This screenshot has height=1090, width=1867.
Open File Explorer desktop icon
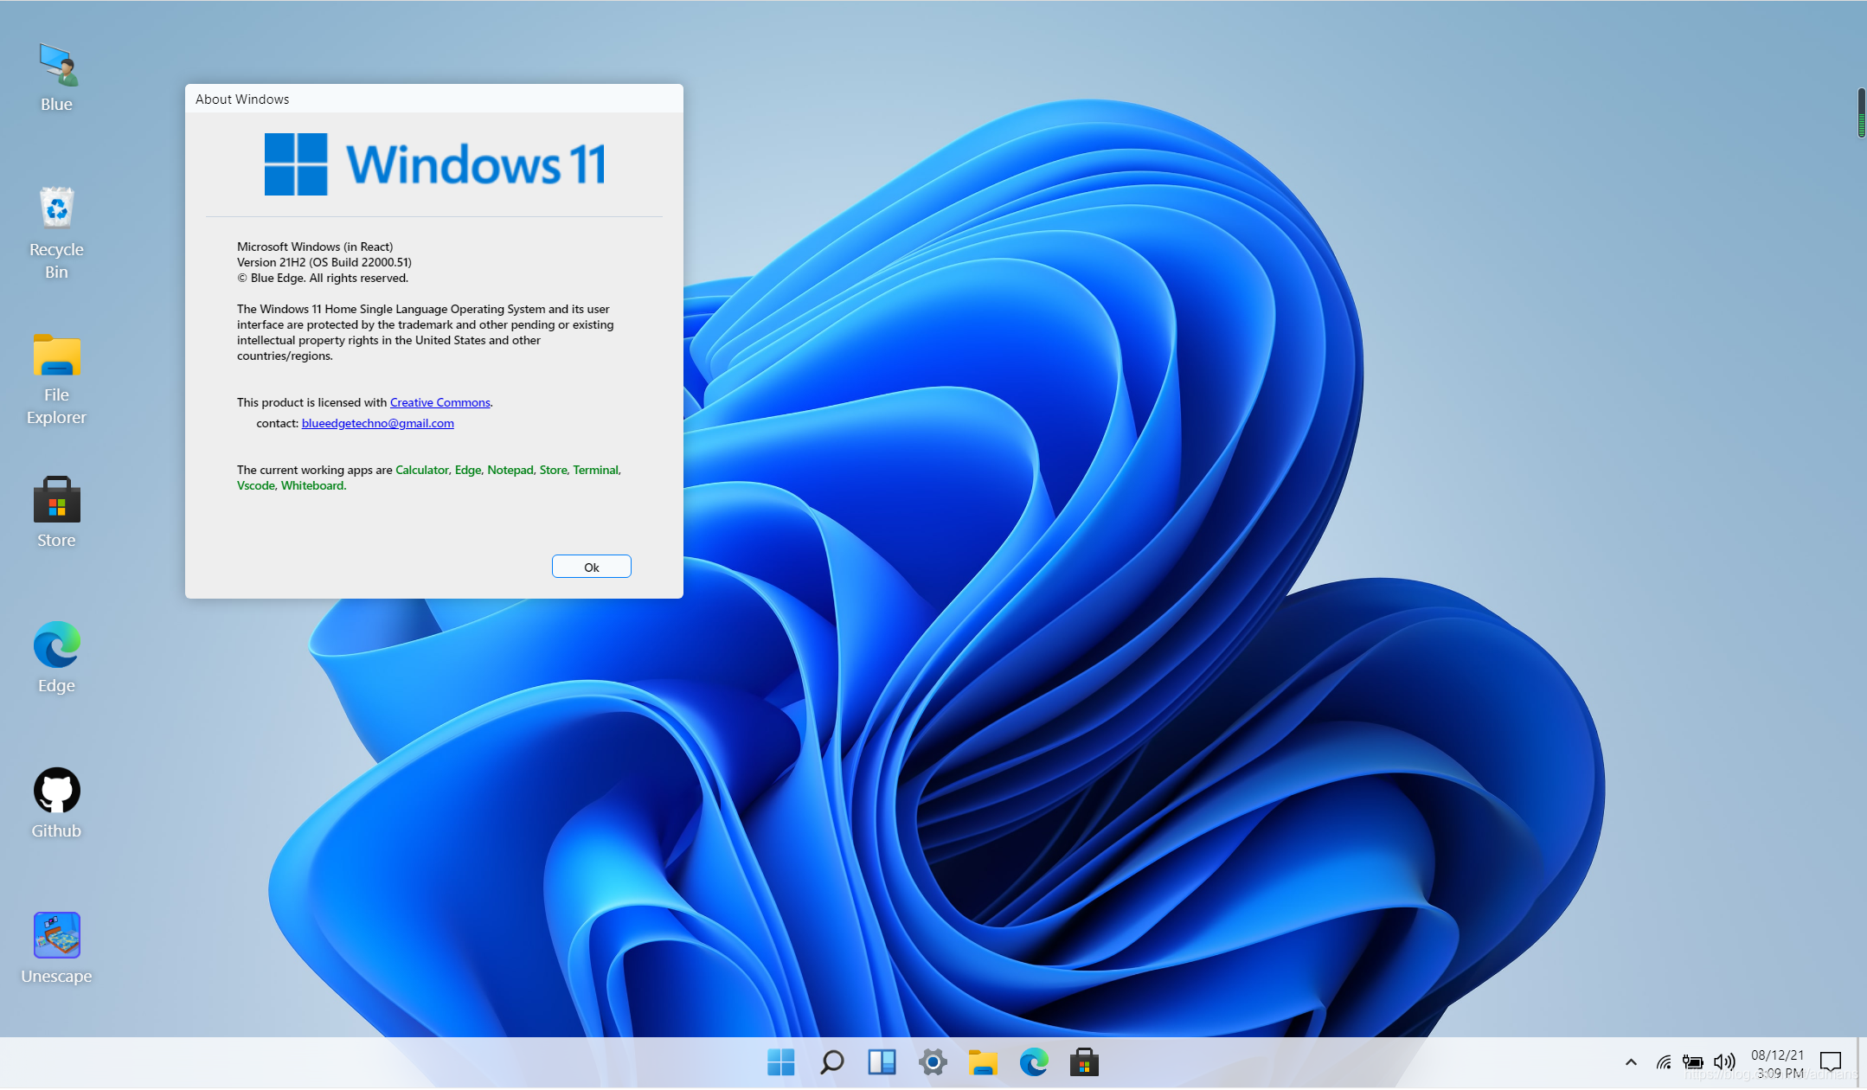point(57,379)
